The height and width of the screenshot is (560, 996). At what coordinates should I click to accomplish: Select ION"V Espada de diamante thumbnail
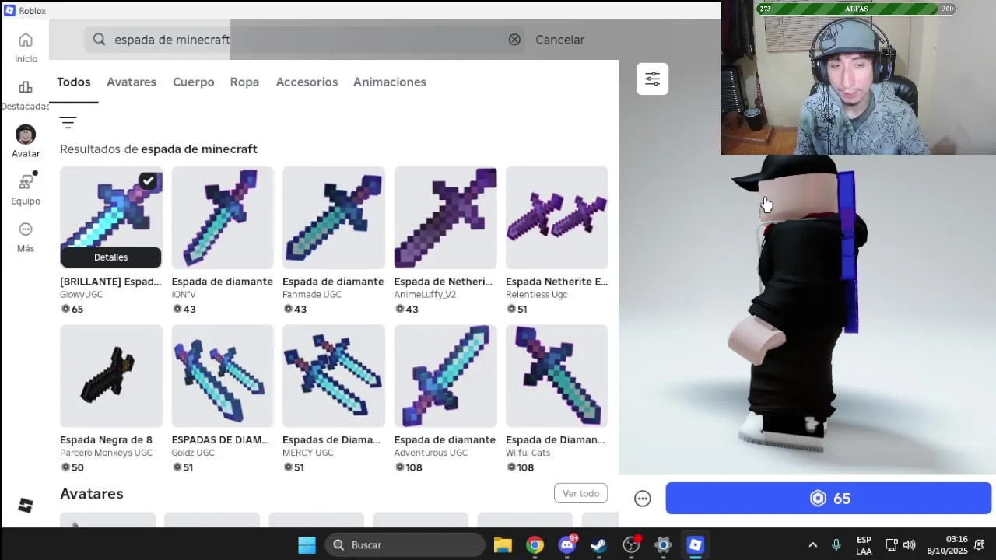click(x=223, y=218)
